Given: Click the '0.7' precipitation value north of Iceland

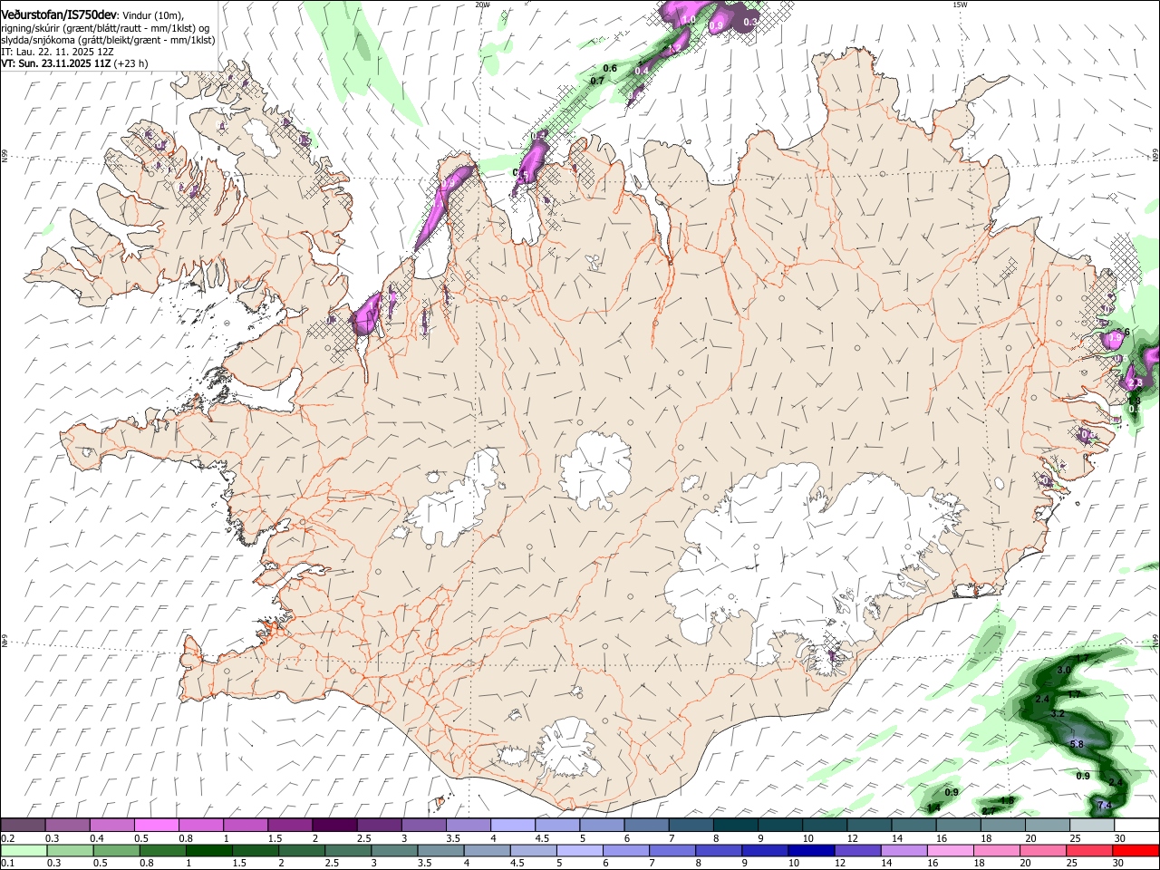Looking at the screenshot, I should click(x=597, y=81).
